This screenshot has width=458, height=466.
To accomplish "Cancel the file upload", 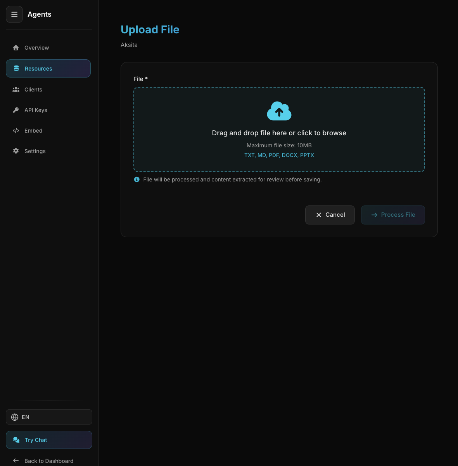I will 330,215.
